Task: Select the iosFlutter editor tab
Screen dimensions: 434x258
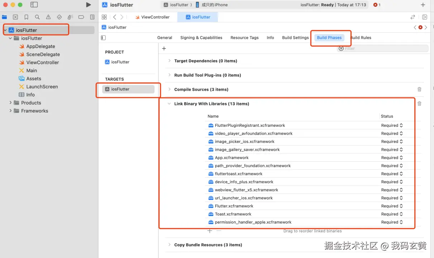Action: pyautogui.click(x=198, y=17)
